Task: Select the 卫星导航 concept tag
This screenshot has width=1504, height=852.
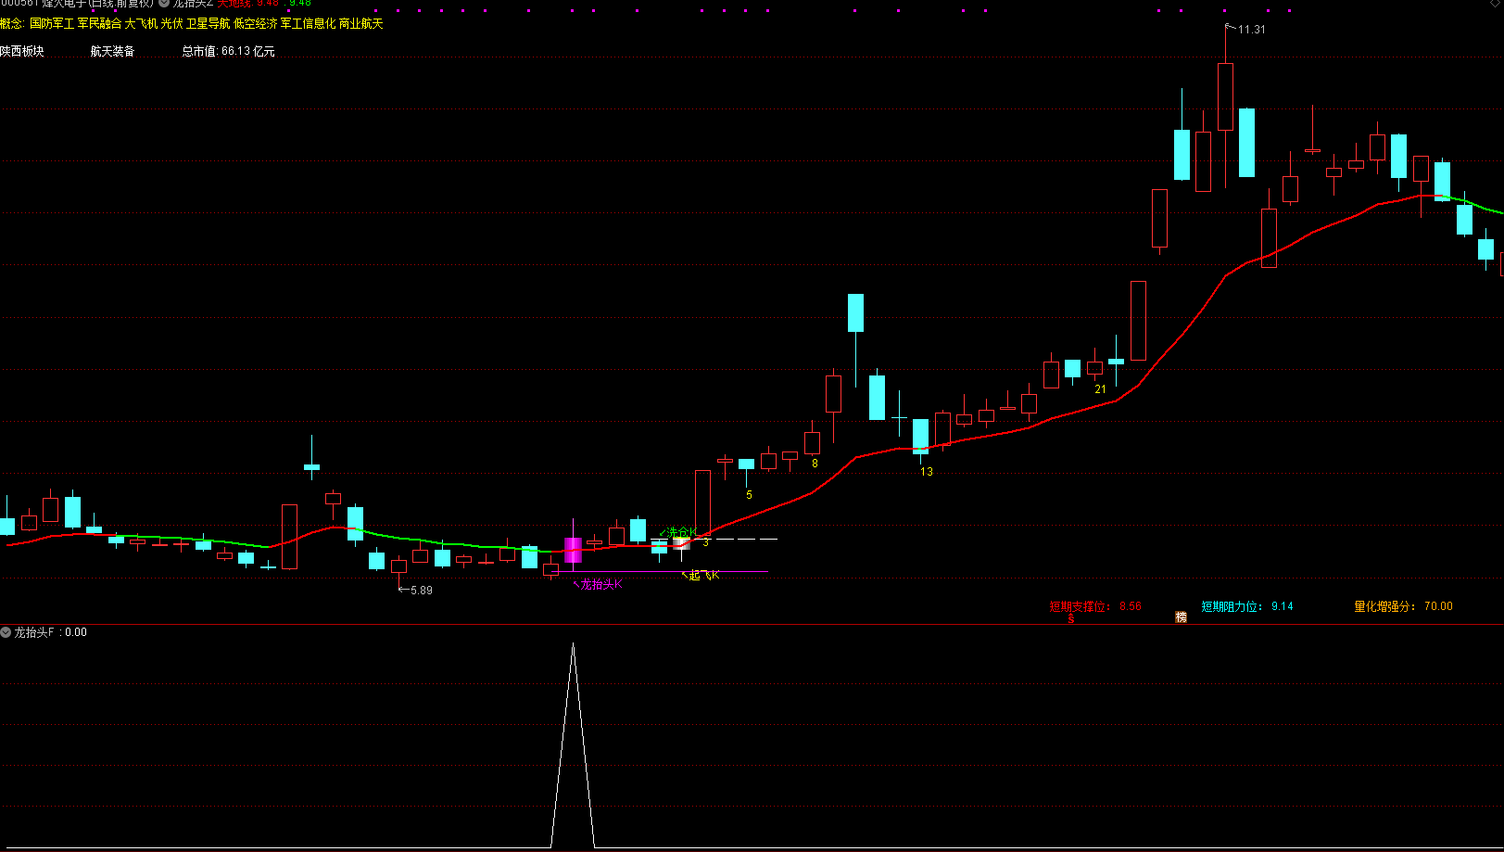Action: coord(208,23)
